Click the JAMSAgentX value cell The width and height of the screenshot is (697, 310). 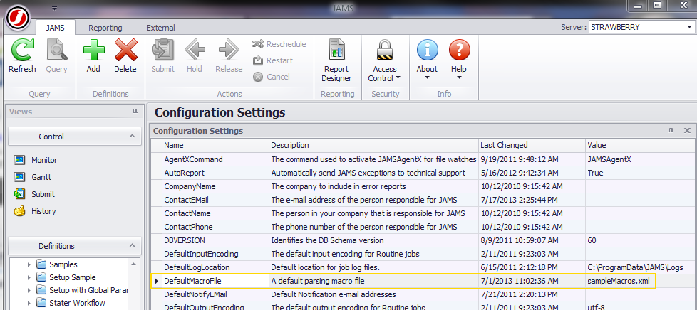(641, 159)
